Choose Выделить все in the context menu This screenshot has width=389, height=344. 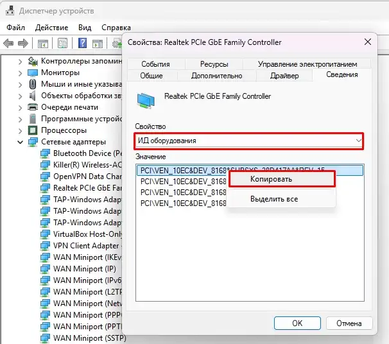pyautogui.click(x=274, y=199)
